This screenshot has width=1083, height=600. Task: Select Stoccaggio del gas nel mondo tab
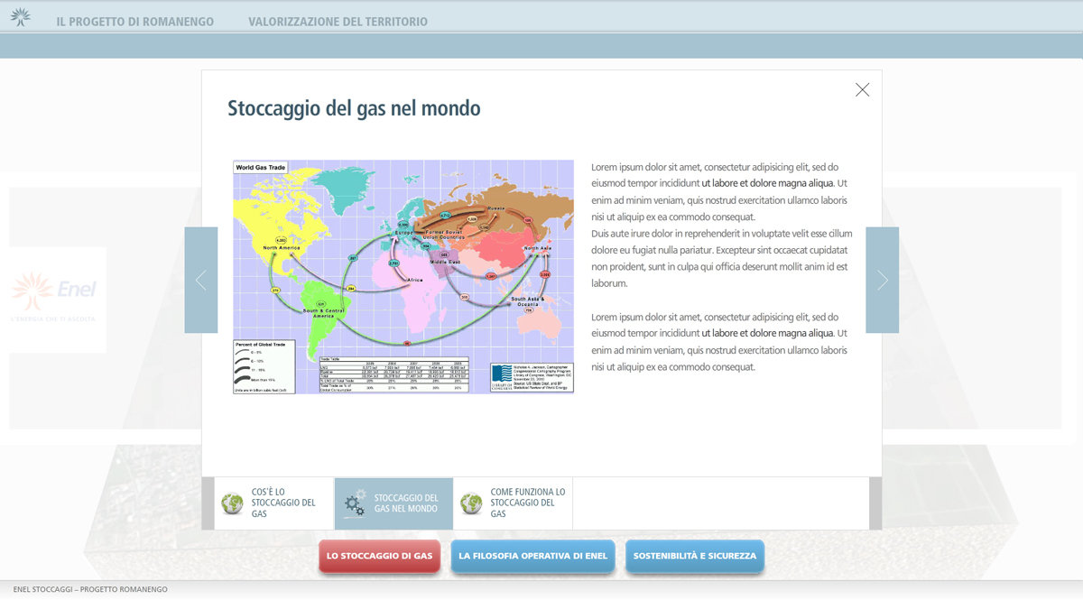coord(405,503)
